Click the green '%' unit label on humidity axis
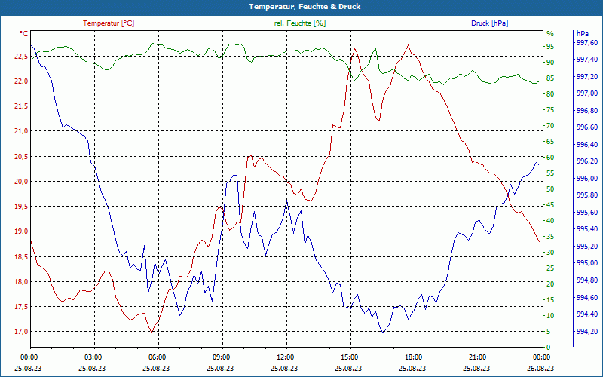This screenshot has height=377, width=603. [550, 34]
